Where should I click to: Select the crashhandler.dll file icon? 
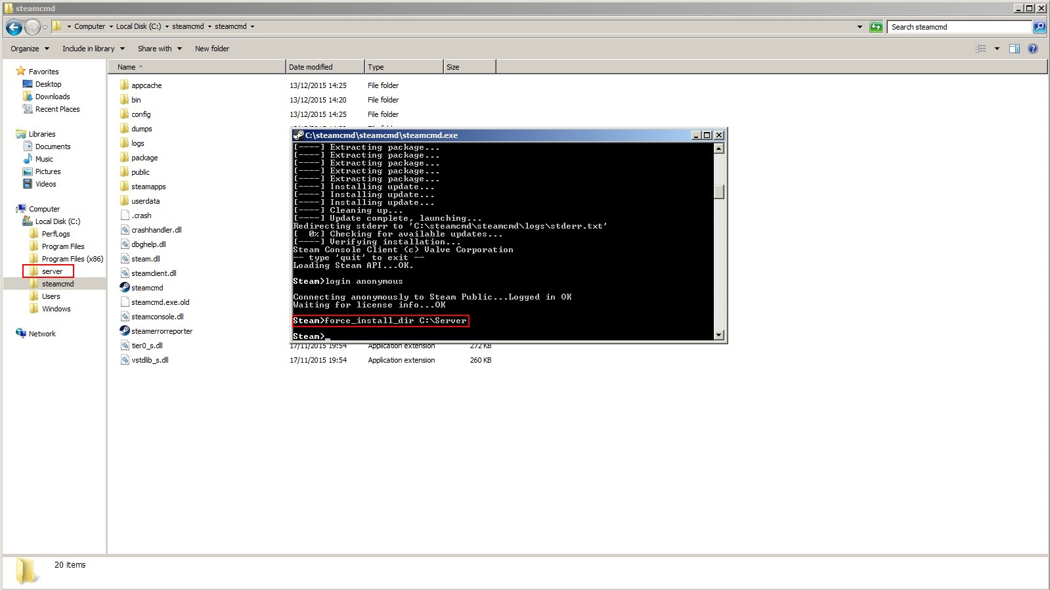pyautogui.click(x=125, y=230)
